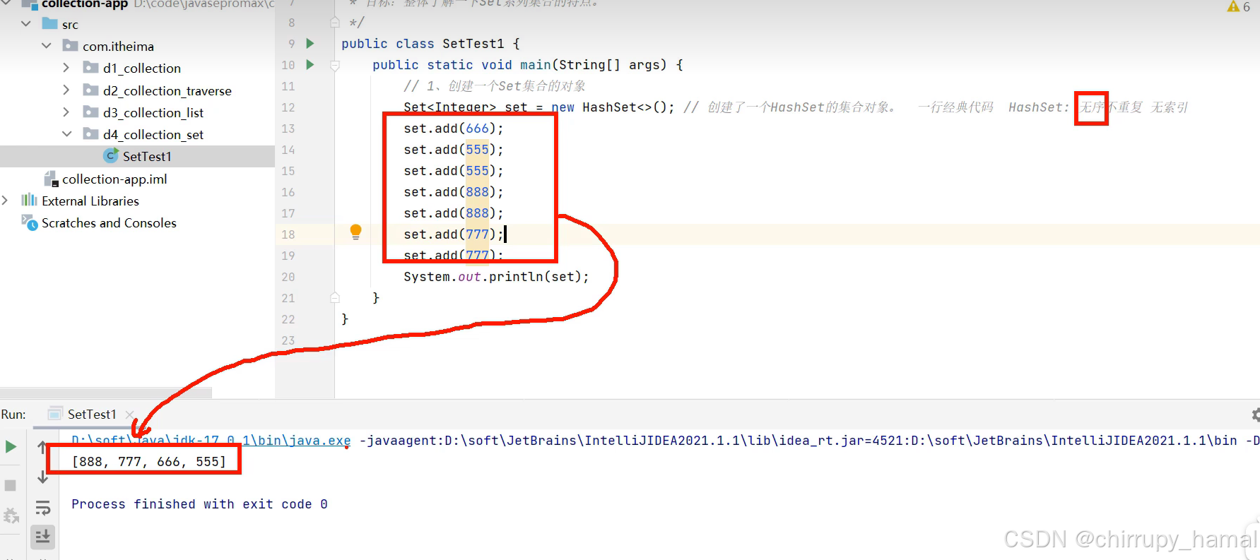1260x560 pixels.
Task: Expand the d1_collection package
Action: pos(66,68)
